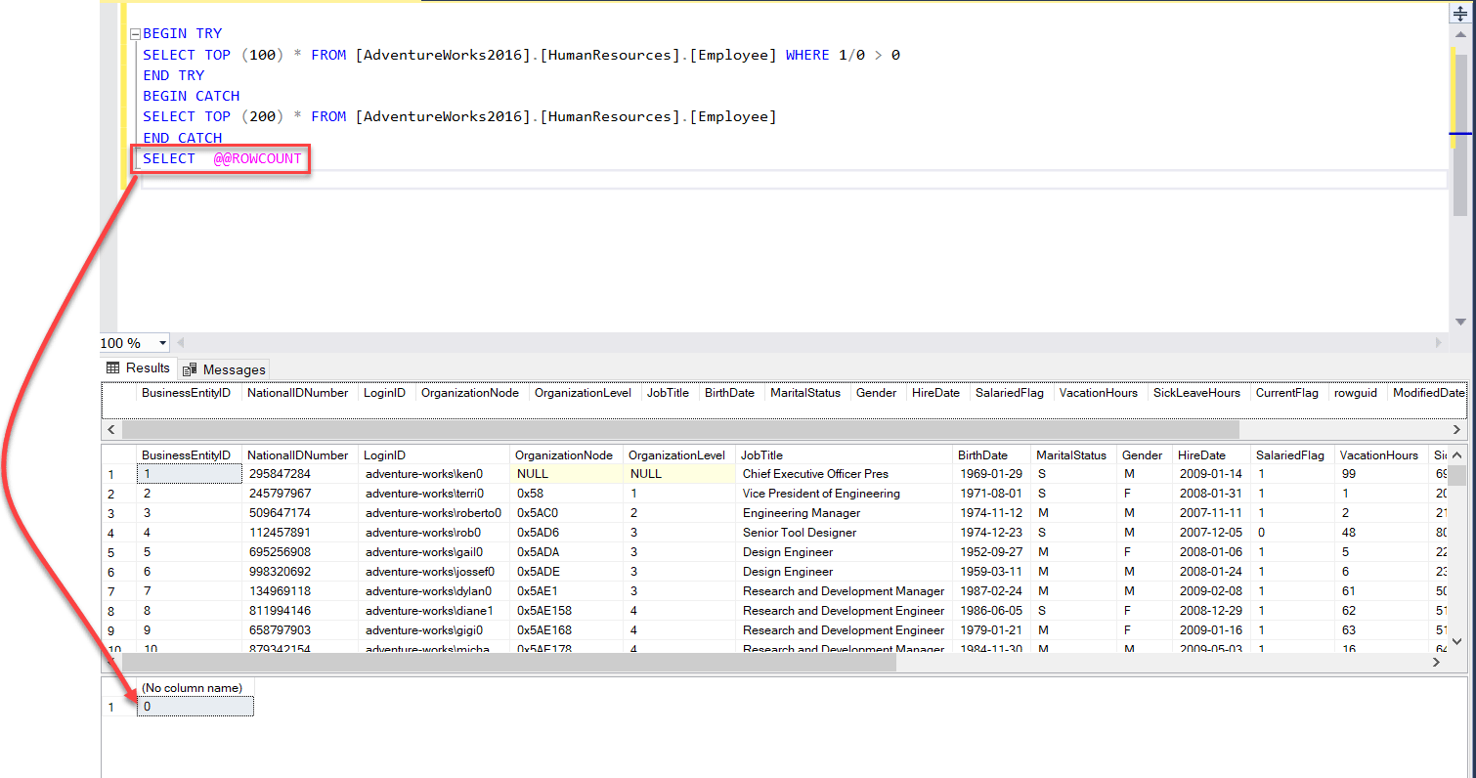Click the results scrollbar right arrow
Screen dimensions: 1476x778
click(x=1456, y=429)
